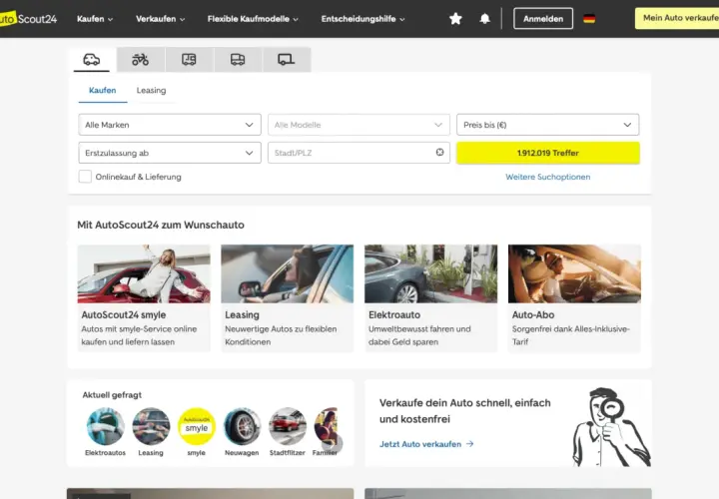Viewport: 719px width, 499px height.
Task: Select the truck vehicle type tab
Action: point(238,60)
